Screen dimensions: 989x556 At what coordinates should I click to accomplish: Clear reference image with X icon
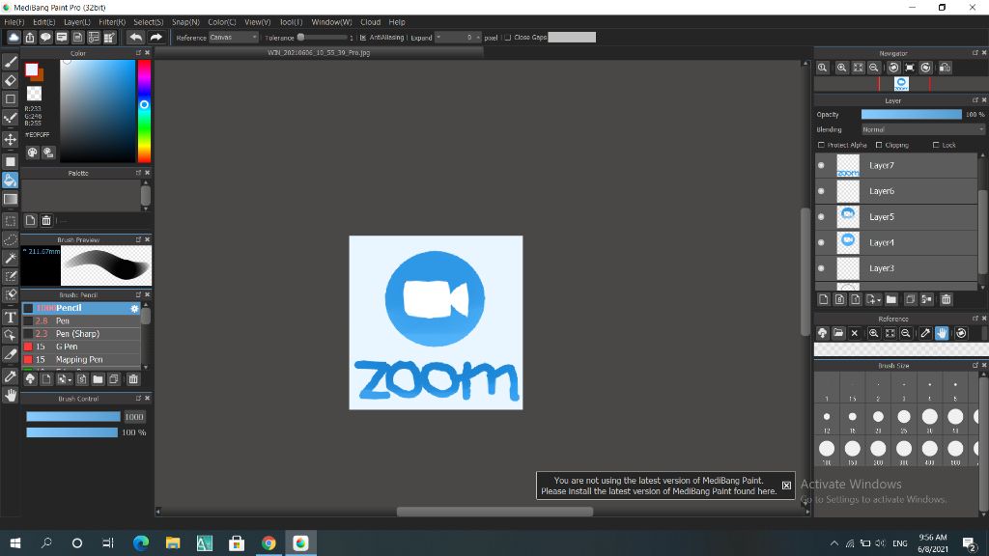[855, 333]
